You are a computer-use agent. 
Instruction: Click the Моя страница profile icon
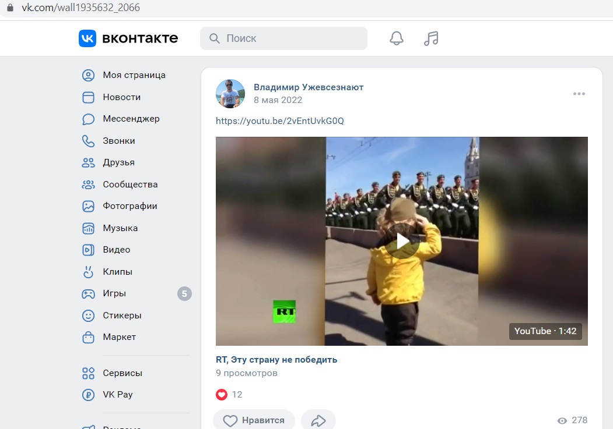[x=88, y=75]
